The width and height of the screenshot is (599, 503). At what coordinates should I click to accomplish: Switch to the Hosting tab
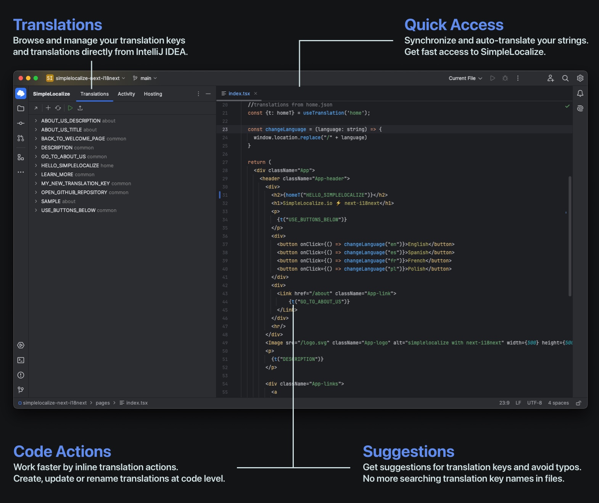(153, 94)
